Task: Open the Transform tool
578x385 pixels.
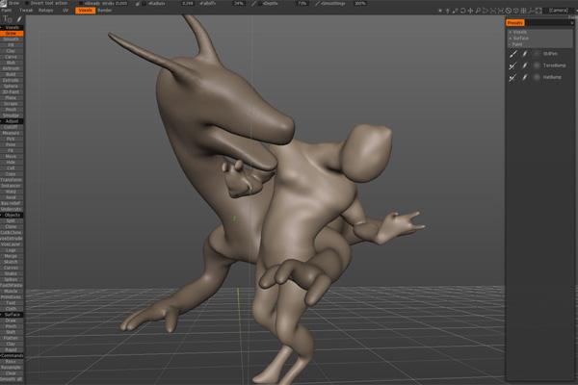Action: [11, 180]
